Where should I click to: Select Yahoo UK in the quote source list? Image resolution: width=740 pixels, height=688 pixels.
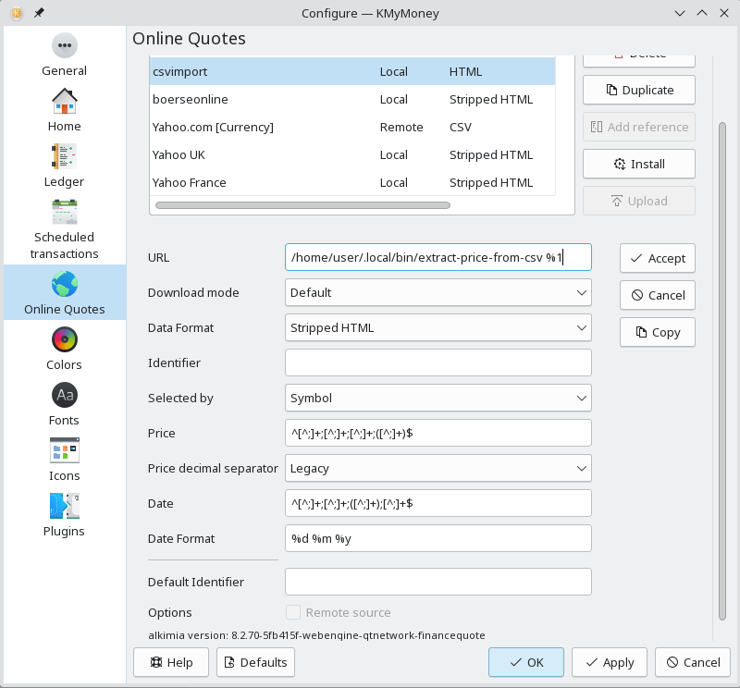[351, 155]
